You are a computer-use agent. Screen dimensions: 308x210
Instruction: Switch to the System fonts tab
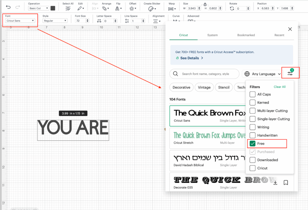coord(212,35)
